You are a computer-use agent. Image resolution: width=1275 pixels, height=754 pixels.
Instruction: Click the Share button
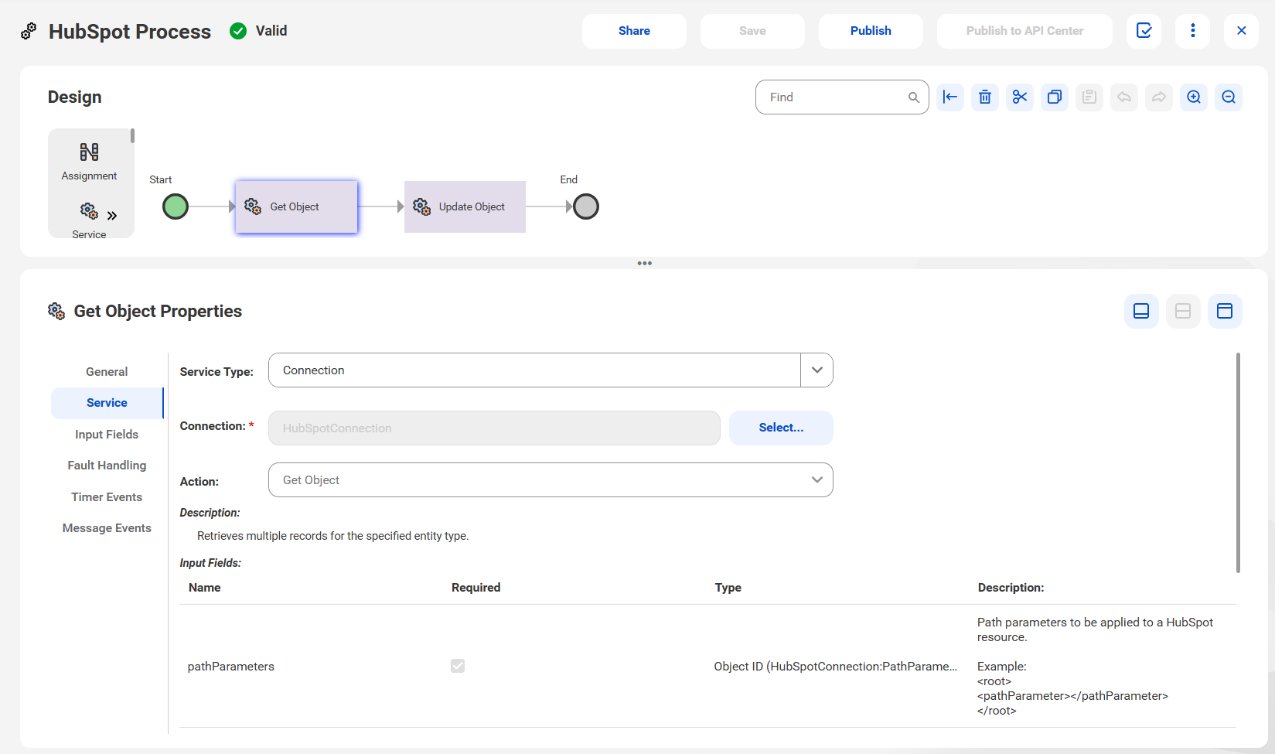pos(634,31)
